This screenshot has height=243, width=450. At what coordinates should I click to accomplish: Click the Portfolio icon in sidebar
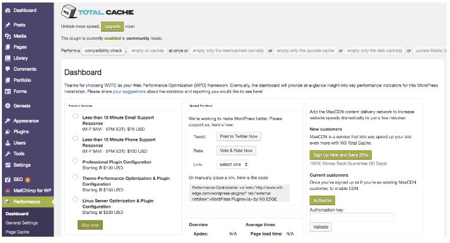(8, 80)
